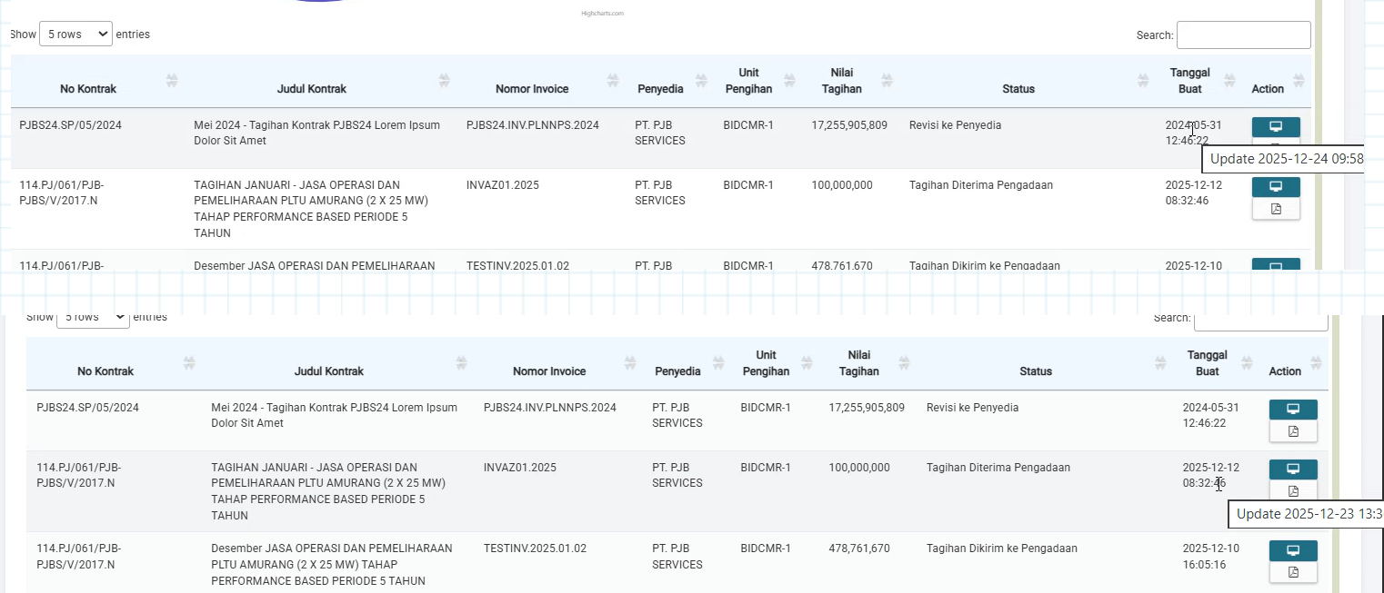Click the monitor view icon for INVAZ01.2025 in upper table
This screenshot has width=1384, height=593.
(x=1275, y=186)
